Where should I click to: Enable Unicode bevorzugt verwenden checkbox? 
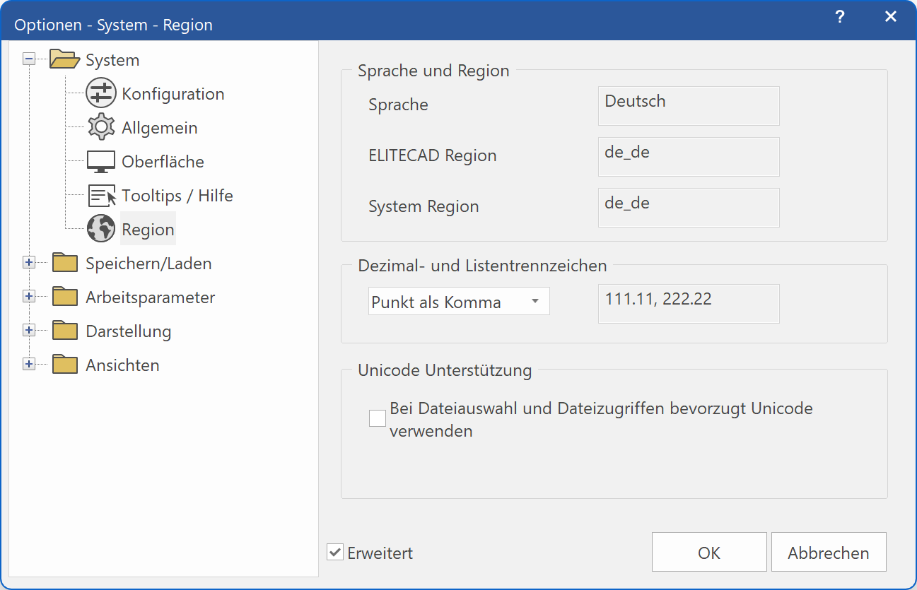[377, 418]
